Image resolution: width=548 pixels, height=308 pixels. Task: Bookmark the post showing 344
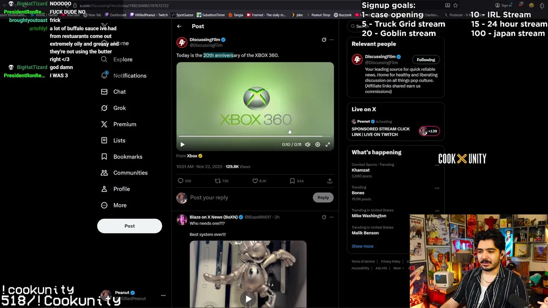292,181
